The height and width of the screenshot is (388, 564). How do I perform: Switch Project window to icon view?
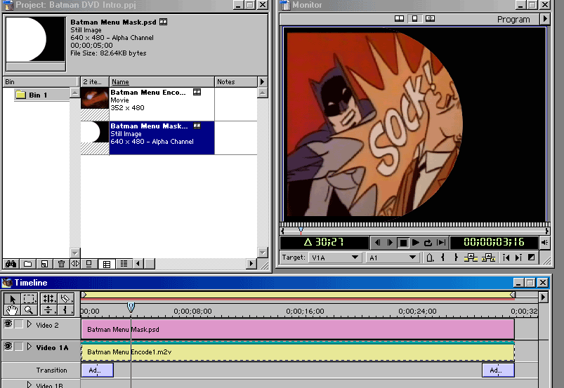88,264
